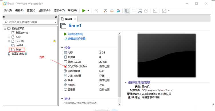Open the snapshot manager icon

coord(118,11)
